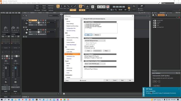Toggle input echo on Audio track
The image size is (181, 101).
point(45,20)
